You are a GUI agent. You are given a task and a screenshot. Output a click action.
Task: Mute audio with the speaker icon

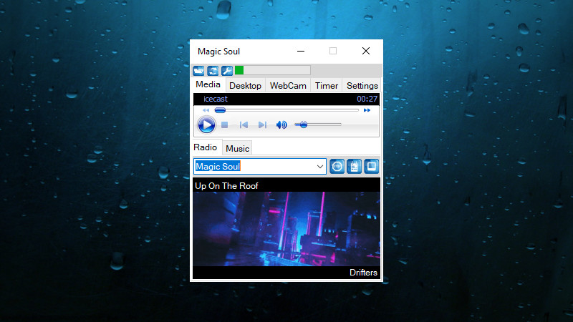pos(281,125)
